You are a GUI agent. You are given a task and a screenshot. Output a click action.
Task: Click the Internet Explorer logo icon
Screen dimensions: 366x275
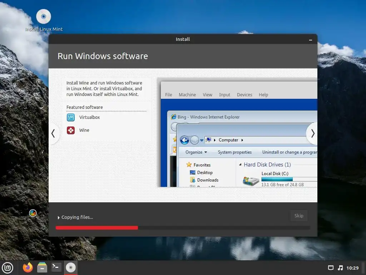coord(173,117)
